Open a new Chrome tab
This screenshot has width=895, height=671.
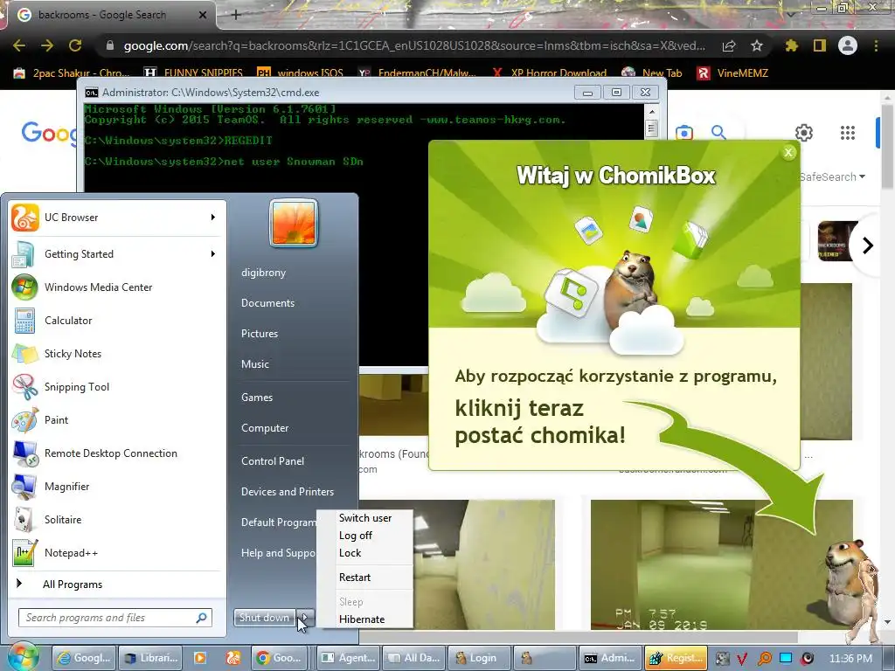click(236, 15)
